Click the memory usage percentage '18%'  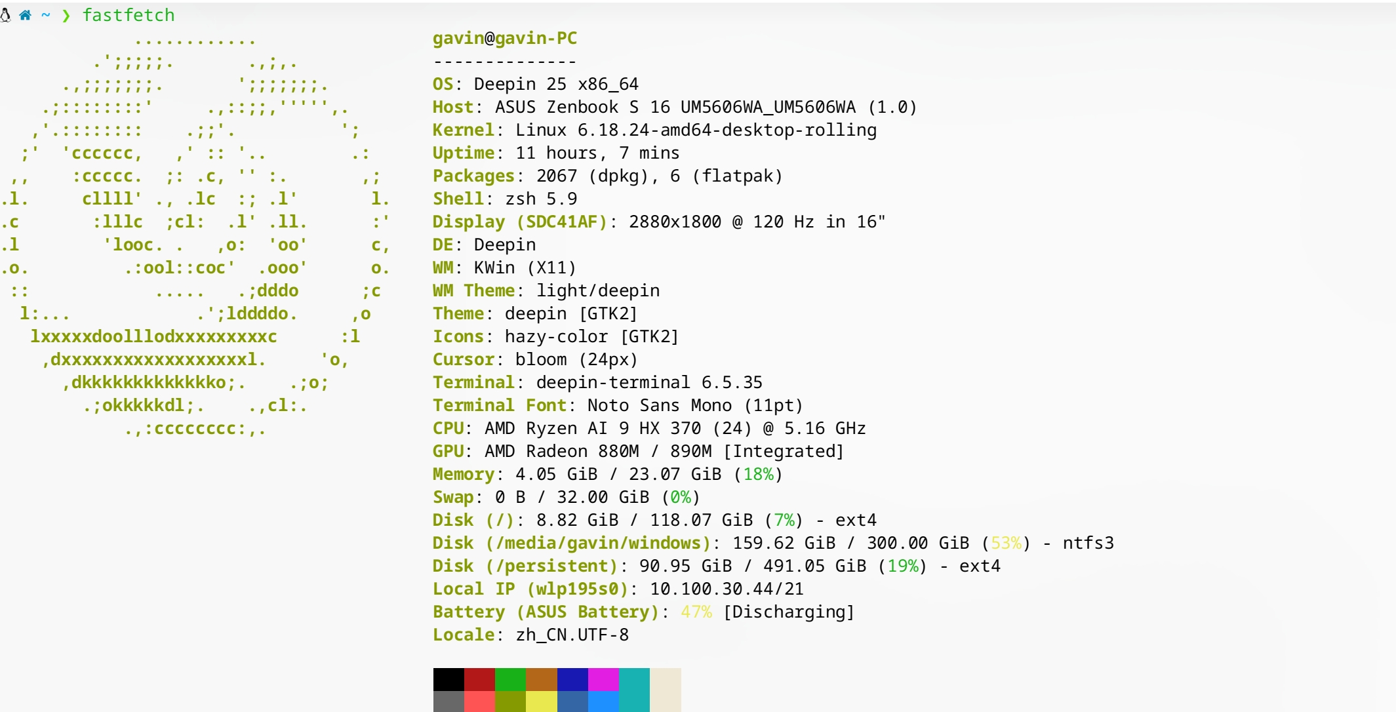click(758, 474)
